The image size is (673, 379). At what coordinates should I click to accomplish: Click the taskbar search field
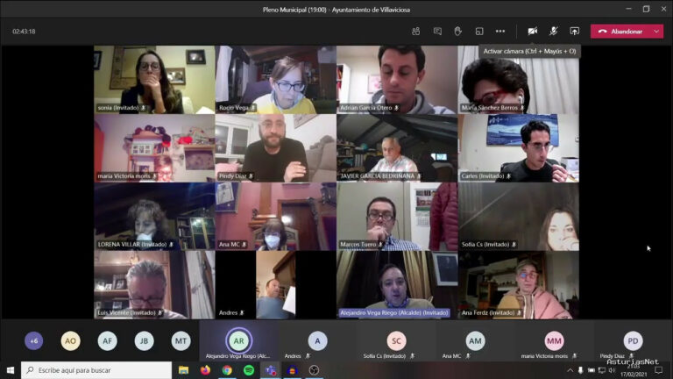coord(96,370)
